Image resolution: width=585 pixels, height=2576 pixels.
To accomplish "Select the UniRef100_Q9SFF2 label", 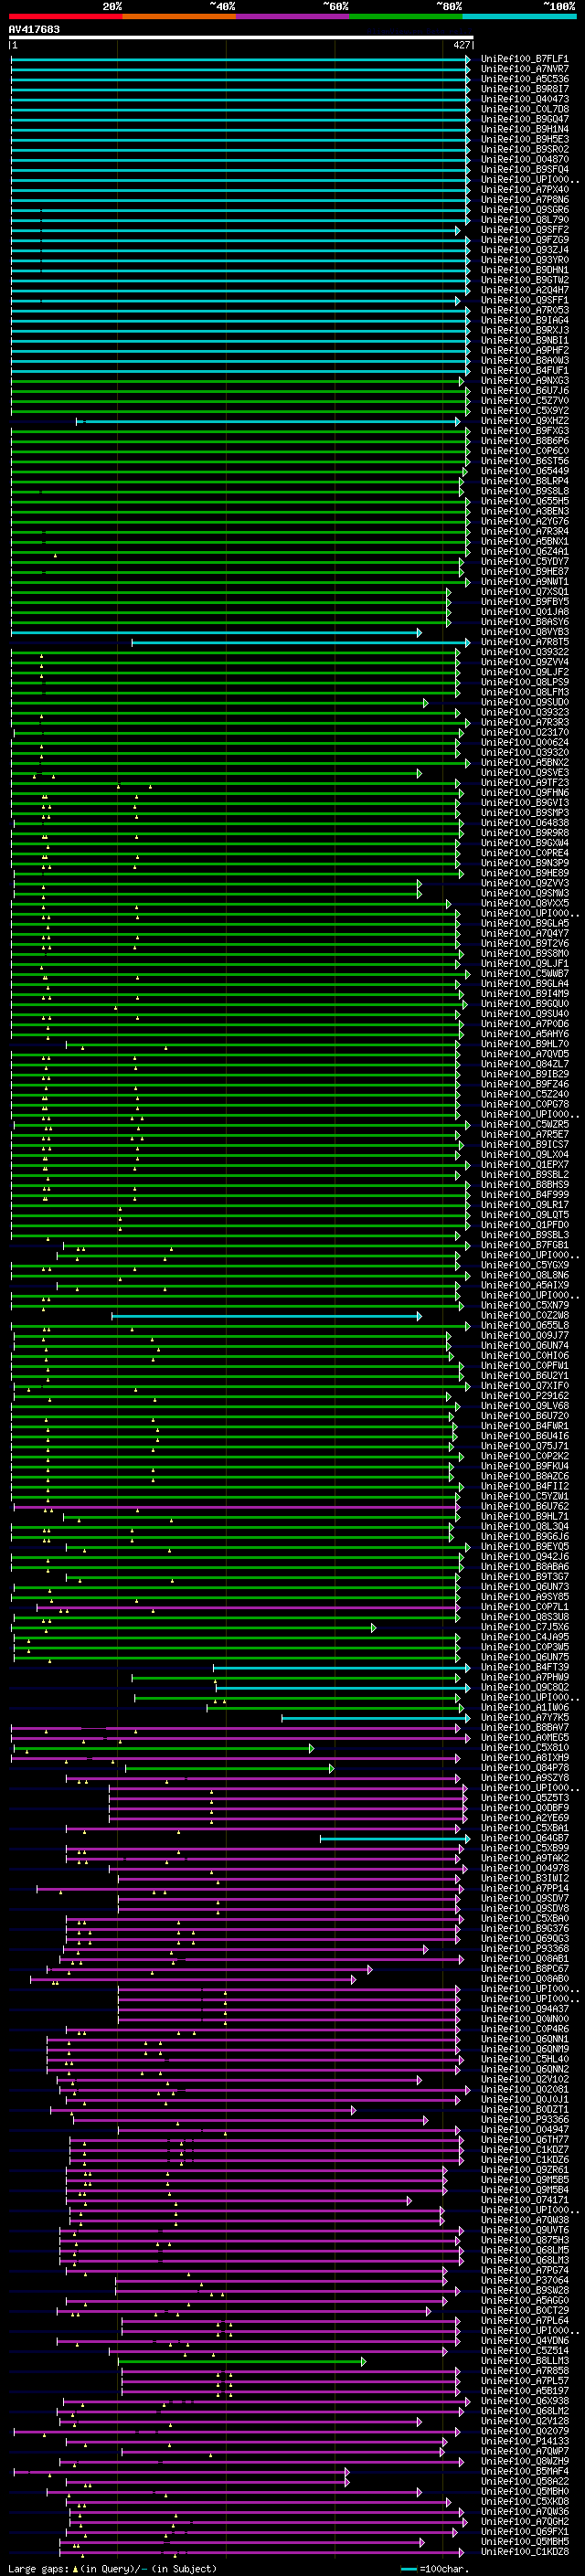I will coord(524,230).
